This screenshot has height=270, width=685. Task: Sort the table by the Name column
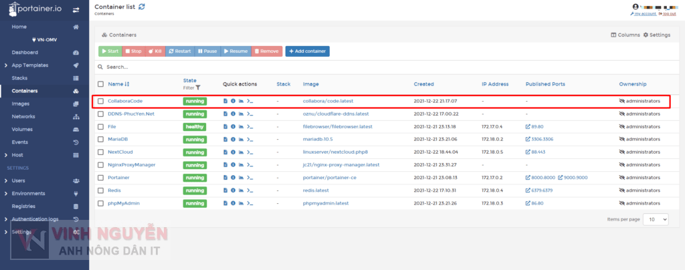click(x=118, y=84)
